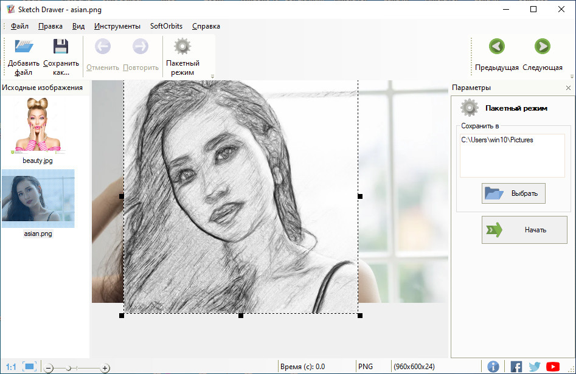Click the bottom-right selection handle on canvas
This screenshot has height=374, width=576.
360,316
